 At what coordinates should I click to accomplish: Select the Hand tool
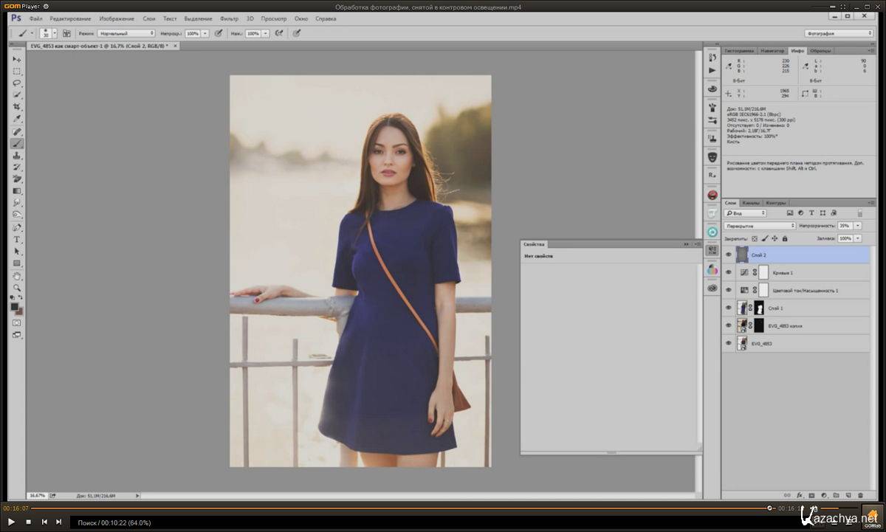[x=17, y=276]
